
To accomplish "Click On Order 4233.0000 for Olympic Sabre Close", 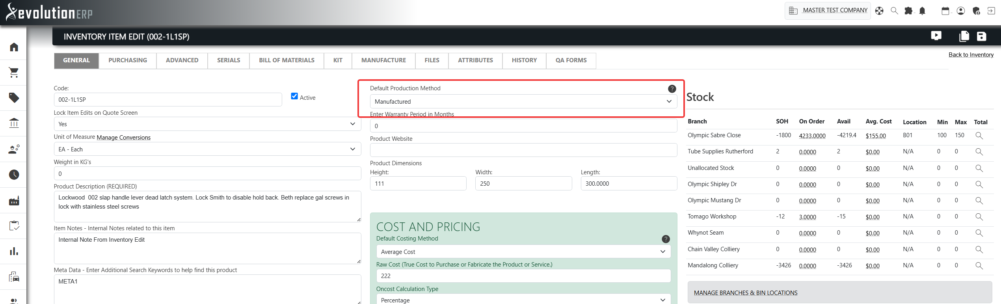I will coord(812,136).
